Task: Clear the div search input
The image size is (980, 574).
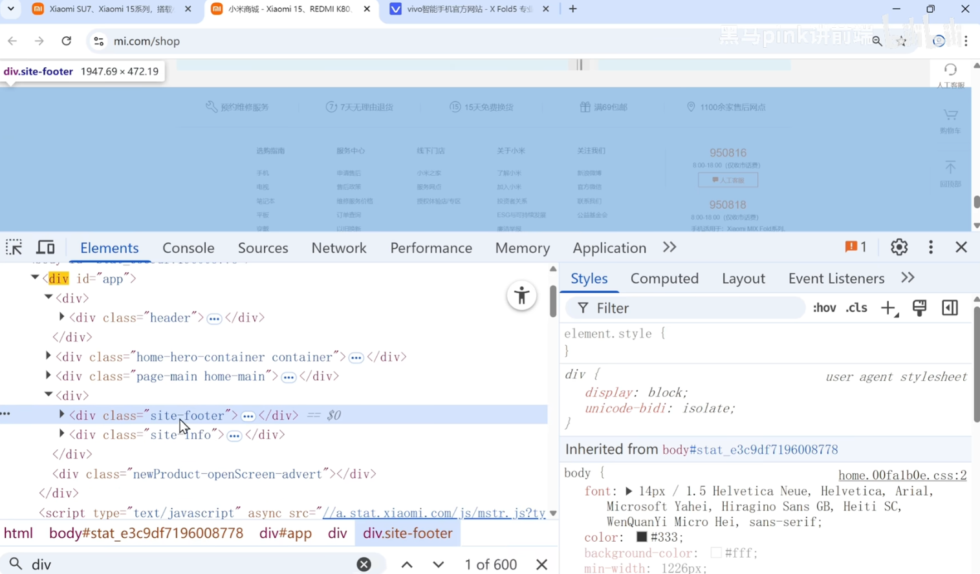Action: (x=364, y=564)
